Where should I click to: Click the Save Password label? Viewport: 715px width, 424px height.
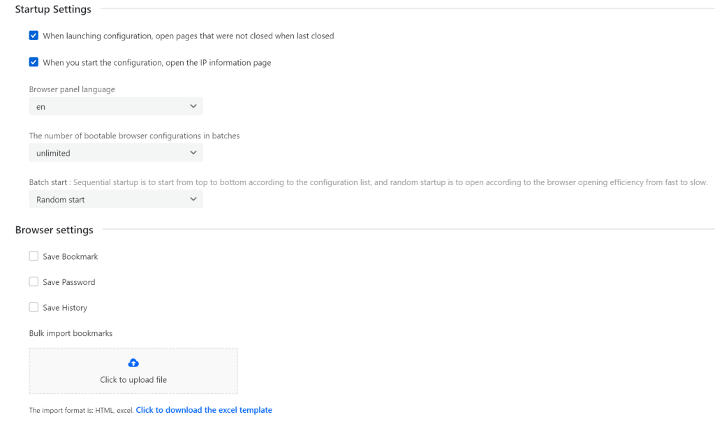click(x=69, y=282)
